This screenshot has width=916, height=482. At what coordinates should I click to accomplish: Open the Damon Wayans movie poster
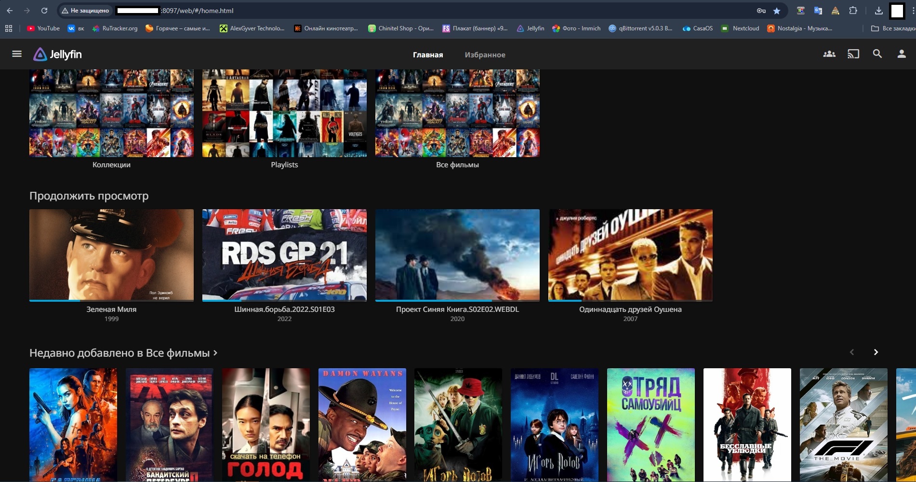(362, 425)
